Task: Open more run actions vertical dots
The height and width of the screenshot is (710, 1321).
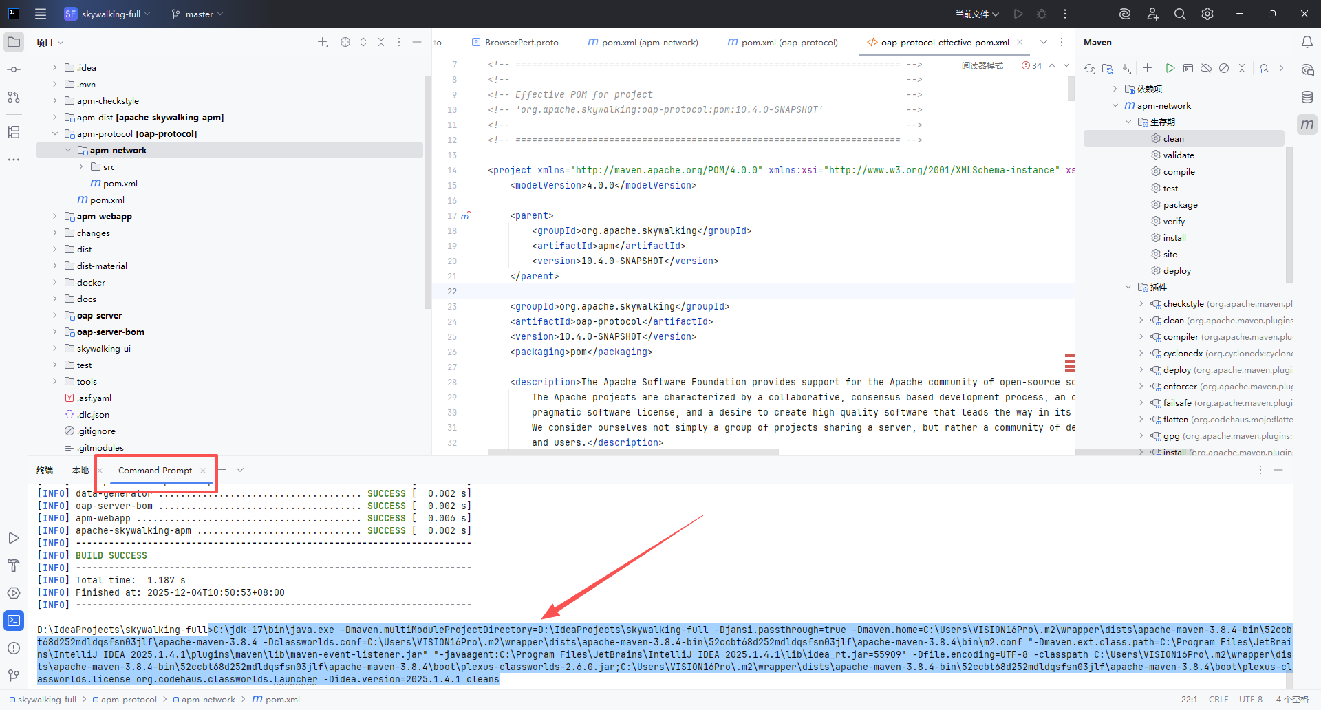Action: pos(1065,14)
